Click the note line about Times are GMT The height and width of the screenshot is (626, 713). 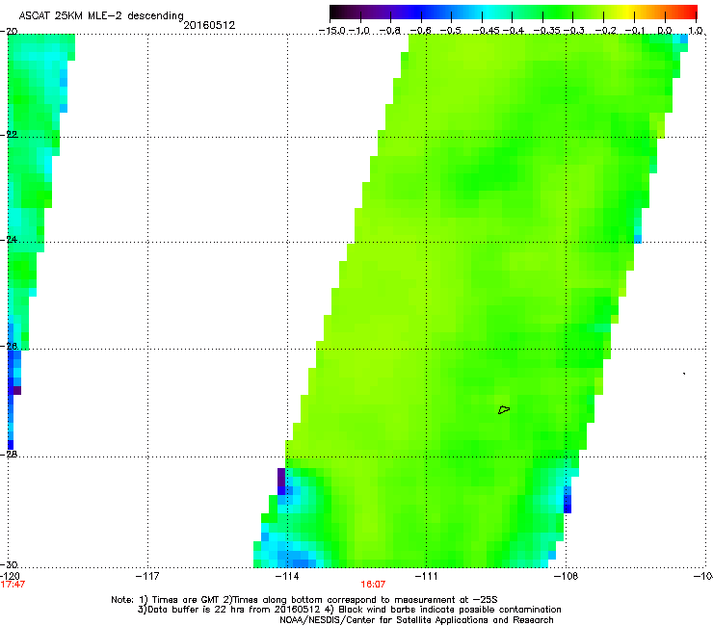304,600
